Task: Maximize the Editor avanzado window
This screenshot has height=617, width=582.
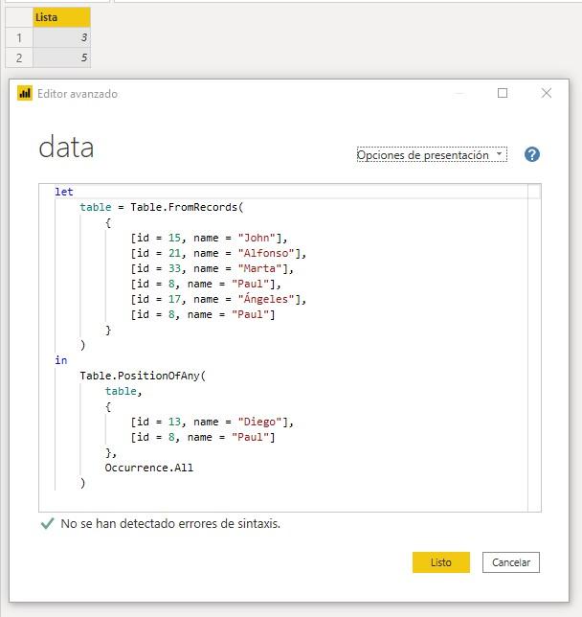Action: (503, 94)
